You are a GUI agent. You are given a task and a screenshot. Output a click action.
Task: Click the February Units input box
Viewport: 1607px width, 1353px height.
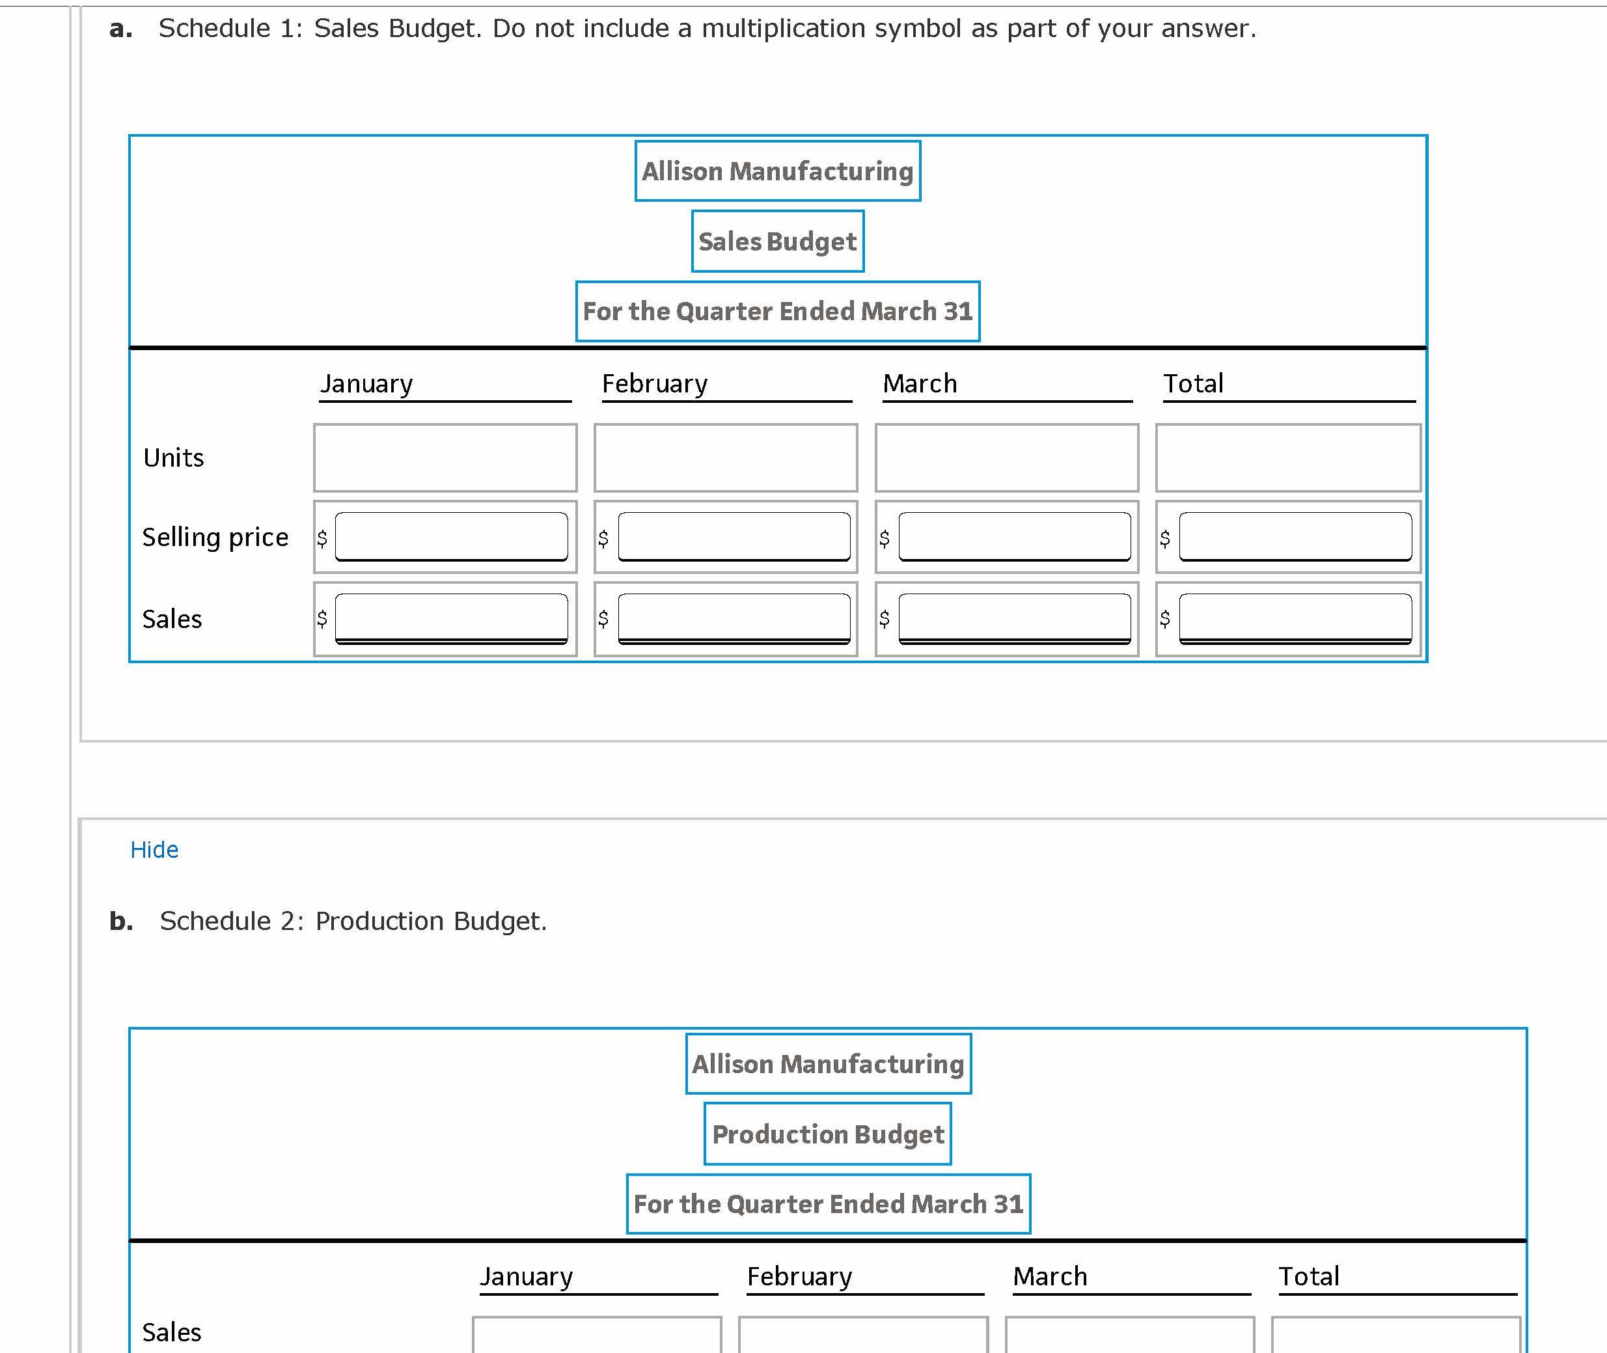[726, 458]
